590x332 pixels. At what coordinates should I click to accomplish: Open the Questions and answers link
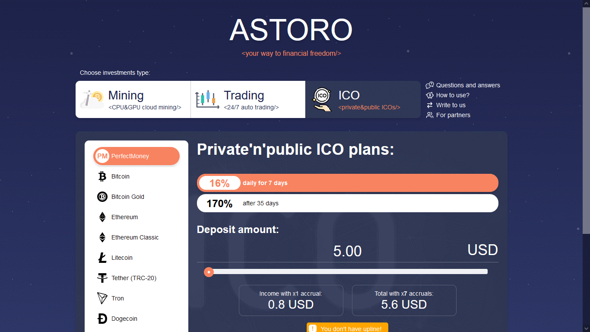468,85
